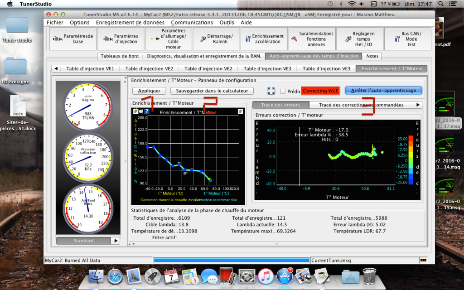Click the Appliquer button
The height and width of the screenshot is (290, 464).
149,91
